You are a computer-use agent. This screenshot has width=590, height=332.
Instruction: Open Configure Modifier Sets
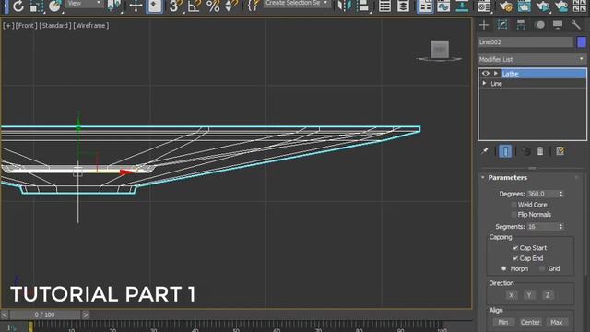point(560,151)
